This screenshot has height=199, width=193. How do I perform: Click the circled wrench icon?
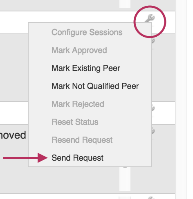pos(150,18)
